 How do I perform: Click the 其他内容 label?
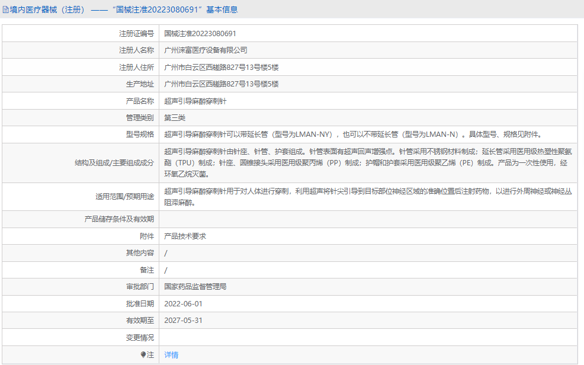[140, 253]
